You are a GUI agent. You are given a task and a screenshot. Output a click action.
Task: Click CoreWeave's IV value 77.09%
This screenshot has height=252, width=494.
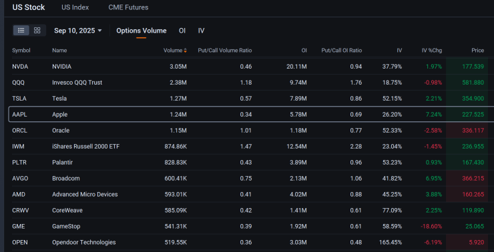pos(393,211)
